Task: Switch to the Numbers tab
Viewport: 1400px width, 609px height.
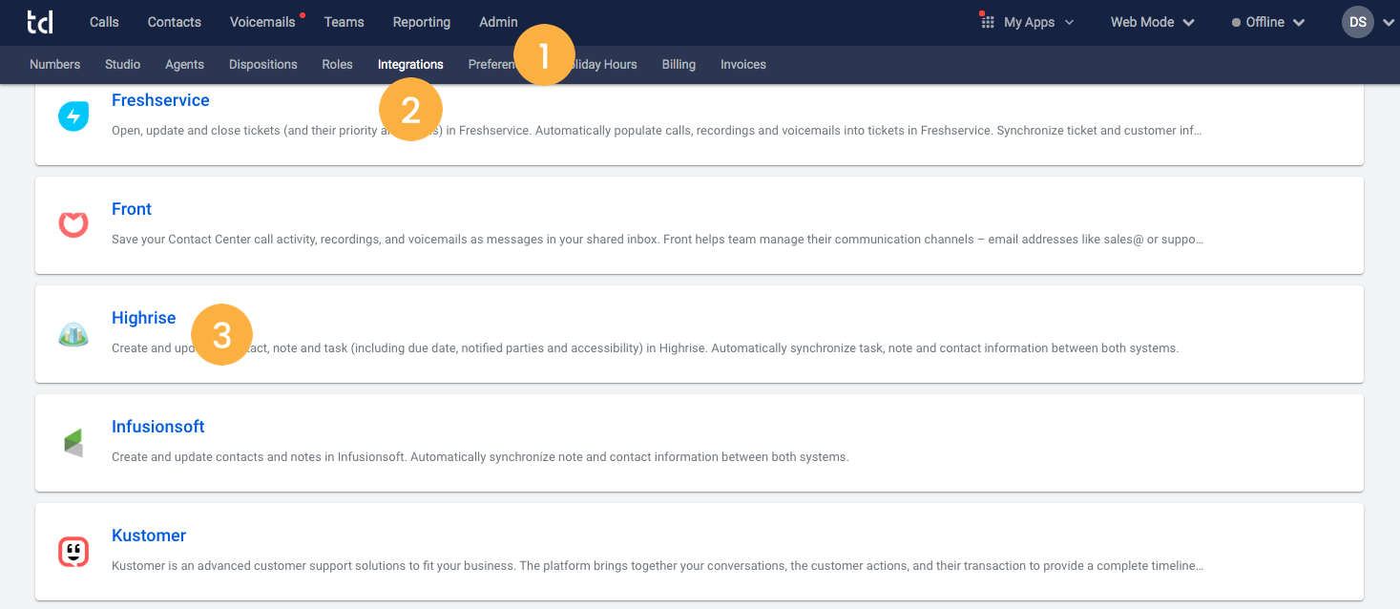Action: click(54, 64)
